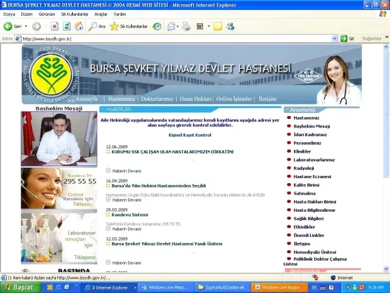
Task: Stop page loading with red X icon
Action: click(x=54, y=26)
